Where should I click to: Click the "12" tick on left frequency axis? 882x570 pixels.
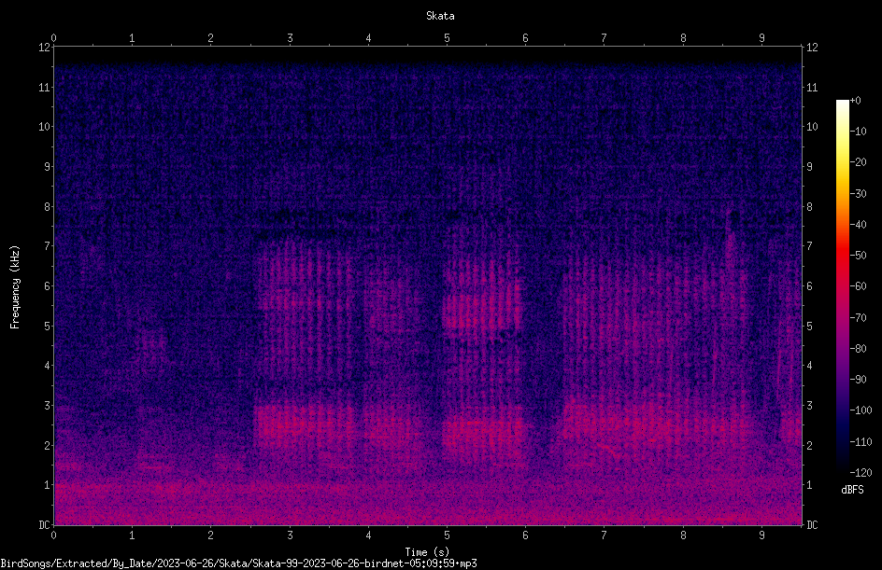(44, 48)
